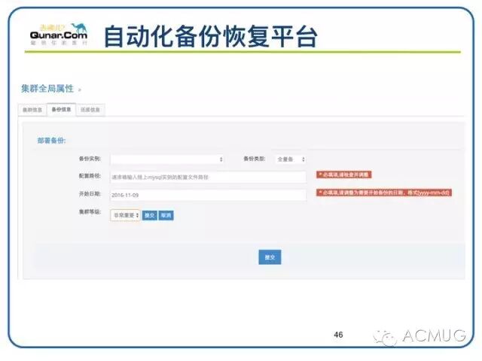The image size is (482, 361).
Task: Open the 集群等级 dropdown
Action: pos(126,215)
